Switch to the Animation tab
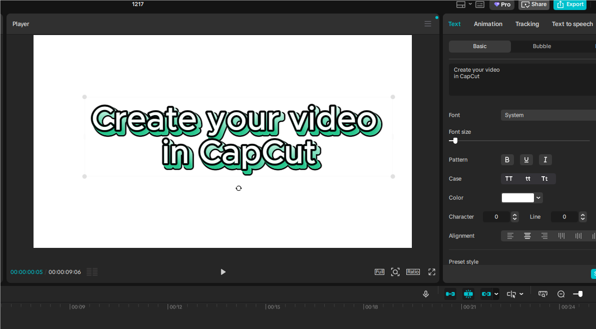This screenshot has height=329, width=596. pyautogui.click(x=488, y=24)
